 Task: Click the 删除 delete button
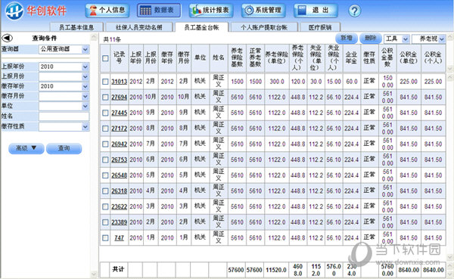pyautogui.click(x=370, y=39)
